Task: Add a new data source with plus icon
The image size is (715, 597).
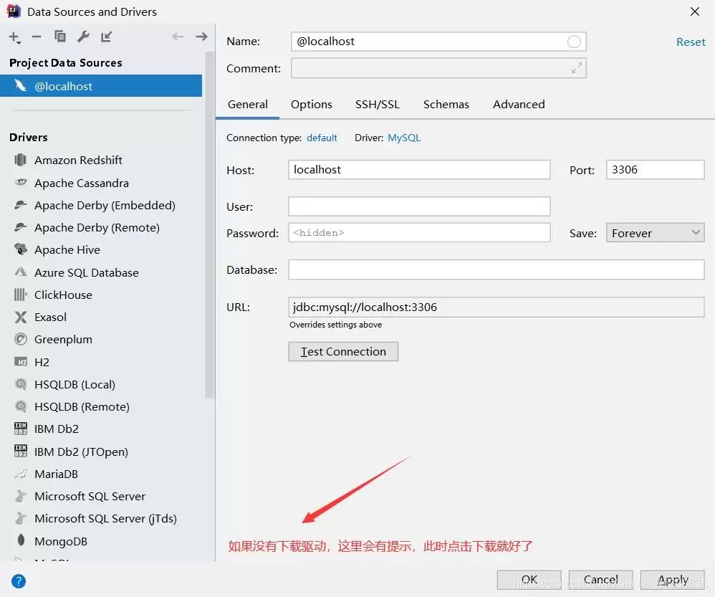Action: coord(14,37)
